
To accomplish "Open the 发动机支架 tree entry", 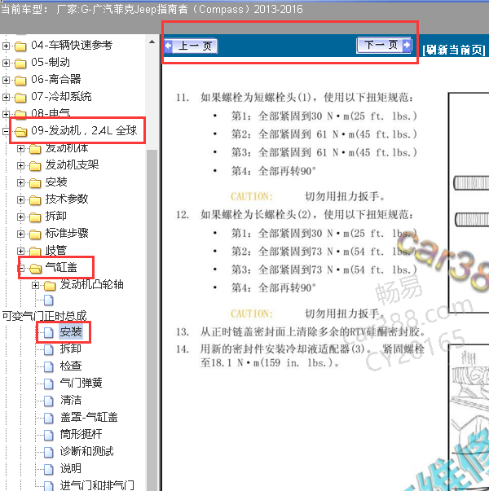I will click(x=72, y=164).
